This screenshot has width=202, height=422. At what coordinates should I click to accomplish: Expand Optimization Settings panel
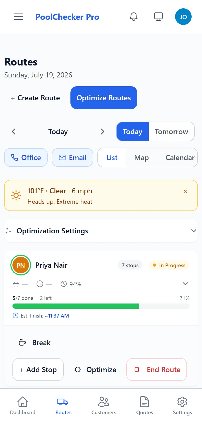pyautogui.click(x=101, y=231)
